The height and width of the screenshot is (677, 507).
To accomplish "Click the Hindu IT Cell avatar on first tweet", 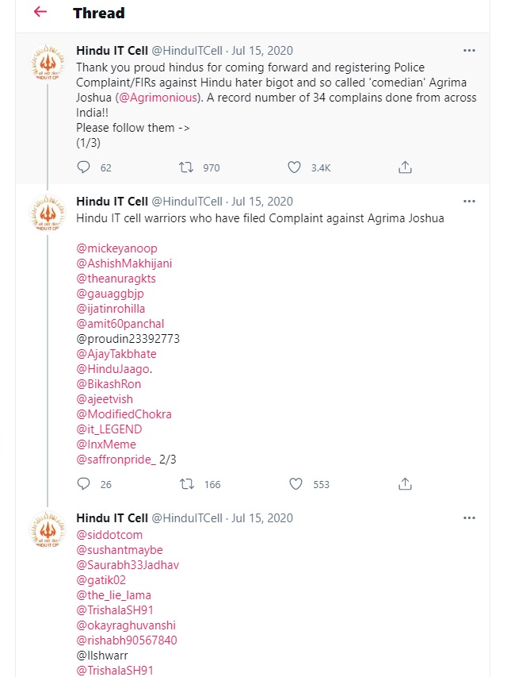I will [x=48, y=63].
